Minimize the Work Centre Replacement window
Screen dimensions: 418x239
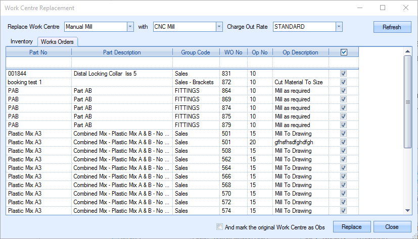pos(359,8)
